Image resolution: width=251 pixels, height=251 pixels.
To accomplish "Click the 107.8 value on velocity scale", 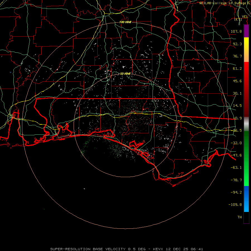I will click(x=236, y=31).
